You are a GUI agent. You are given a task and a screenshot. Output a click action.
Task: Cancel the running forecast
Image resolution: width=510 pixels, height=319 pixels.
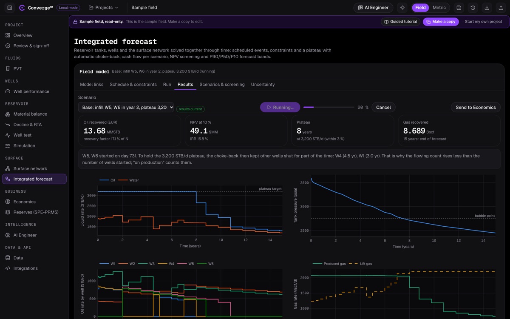[383, 108]
